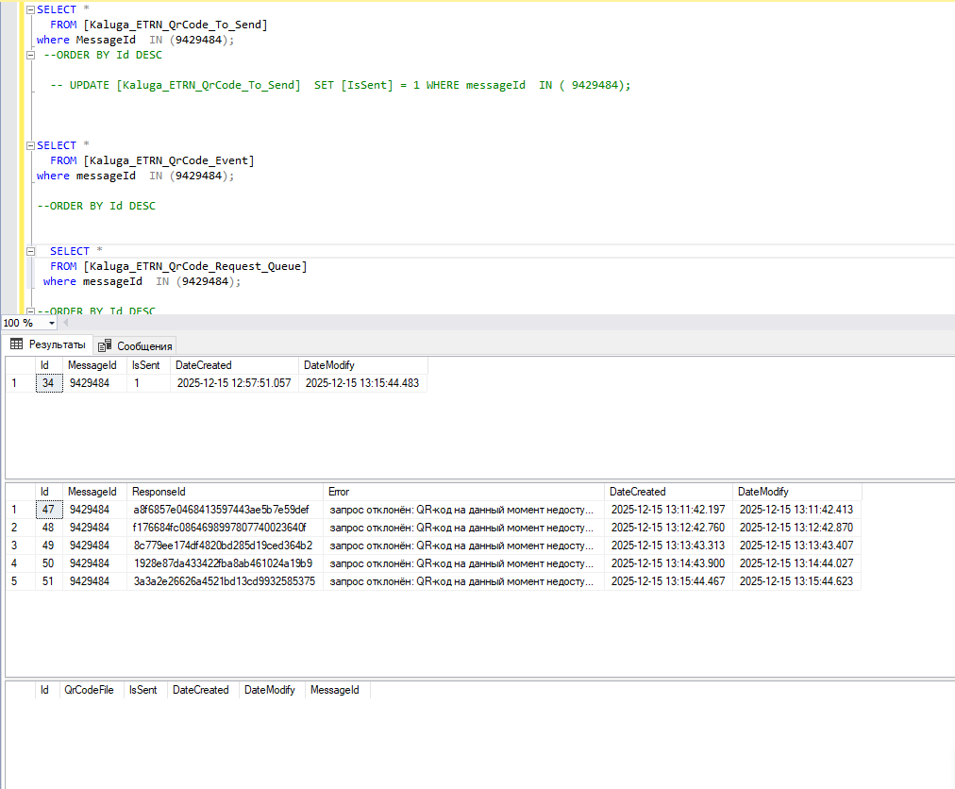
Task: Select cell 2025-12-15 12:57:51.057
Action: click(234, 383)
